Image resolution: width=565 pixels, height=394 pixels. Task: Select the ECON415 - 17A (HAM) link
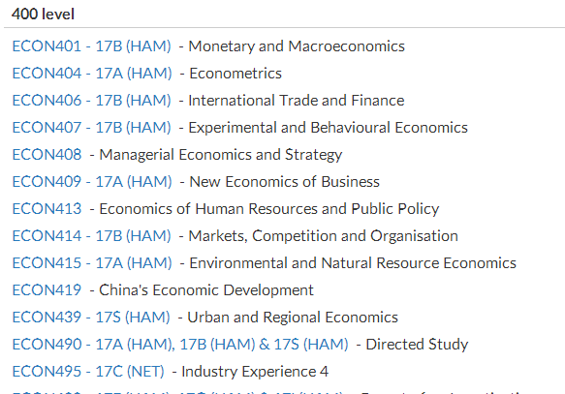pos(92,263)
